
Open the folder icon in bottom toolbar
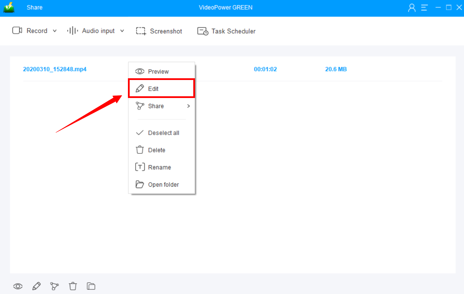(x=91, y=286)
